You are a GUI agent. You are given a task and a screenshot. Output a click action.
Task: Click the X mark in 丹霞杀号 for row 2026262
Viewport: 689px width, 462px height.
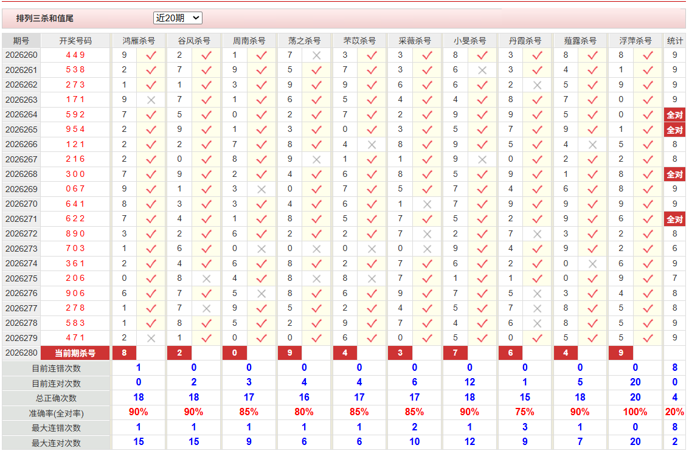(537, 85)
